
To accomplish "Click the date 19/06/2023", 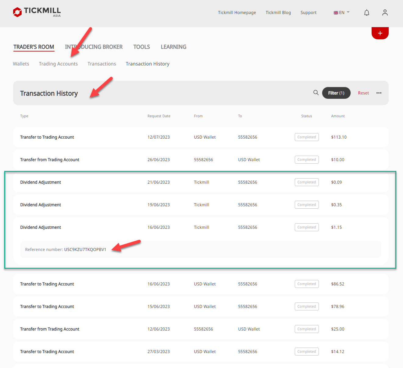I will click(x=159, y=205).
